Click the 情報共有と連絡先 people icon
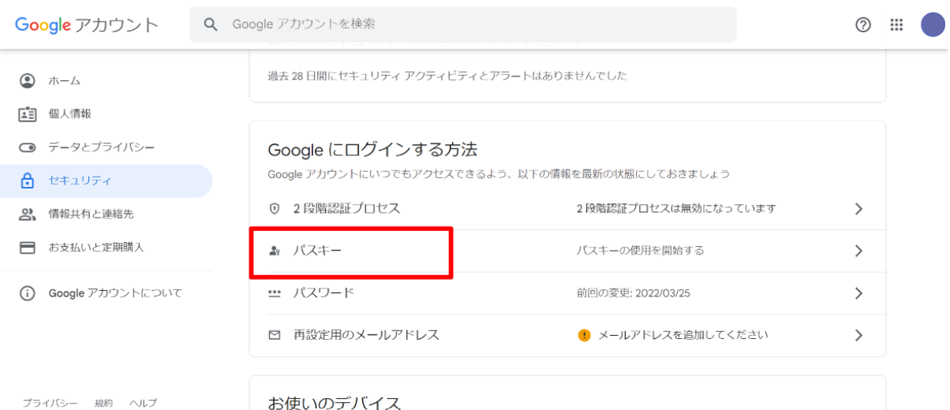This screenshot has height=410, width=950. [x=28, y=214]
